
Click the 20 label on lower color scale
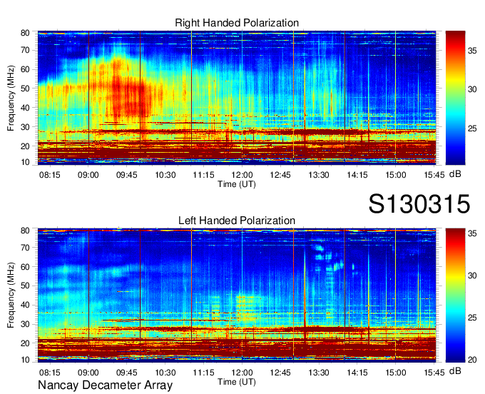(472, 360)
